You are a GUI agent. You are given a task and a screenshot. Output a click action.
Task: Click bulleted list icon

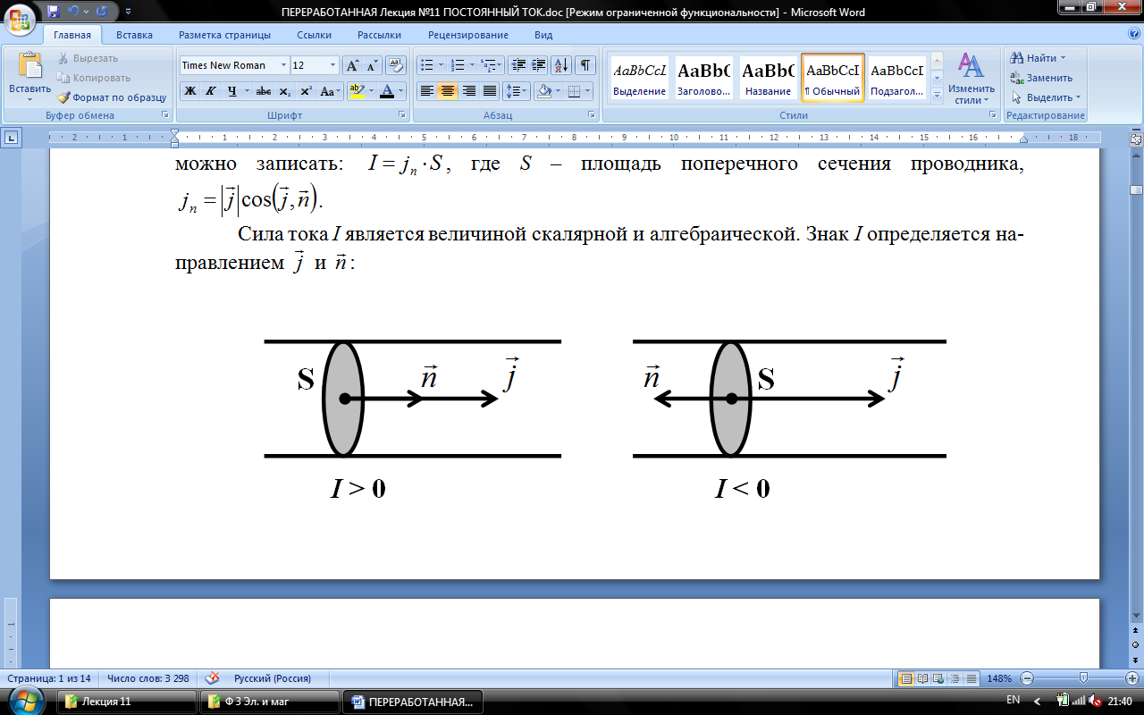(x=426, y=65)
